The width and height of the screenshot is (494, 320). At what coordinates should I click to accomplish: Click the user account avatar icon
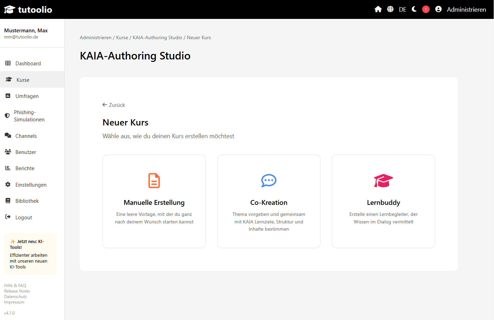pyautogui.click(x=438, y=9)
